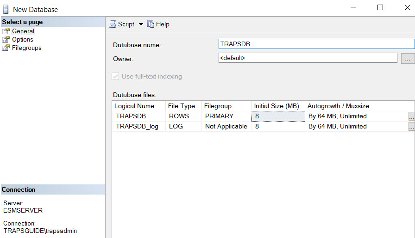Click the Filegroups page icon
This screenshot has height=238, width=415.
6,48
